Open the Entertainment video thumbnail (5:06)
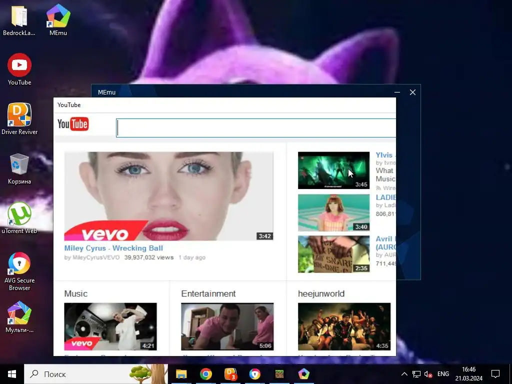The width and height of the screenshot is (512, 384). (x=227, y=326)
